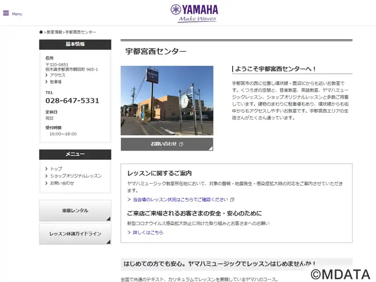The height and width of the screenshot is (282, 376).
Task: Open the hamburger Menu icon
Action: 6,13
